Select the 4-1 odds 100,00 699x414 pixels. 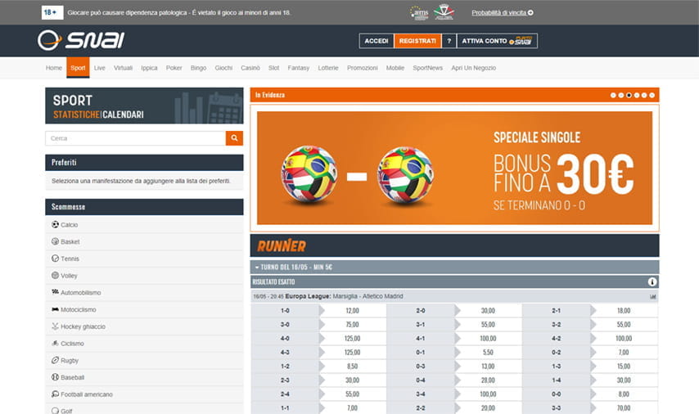coord(488,339)
